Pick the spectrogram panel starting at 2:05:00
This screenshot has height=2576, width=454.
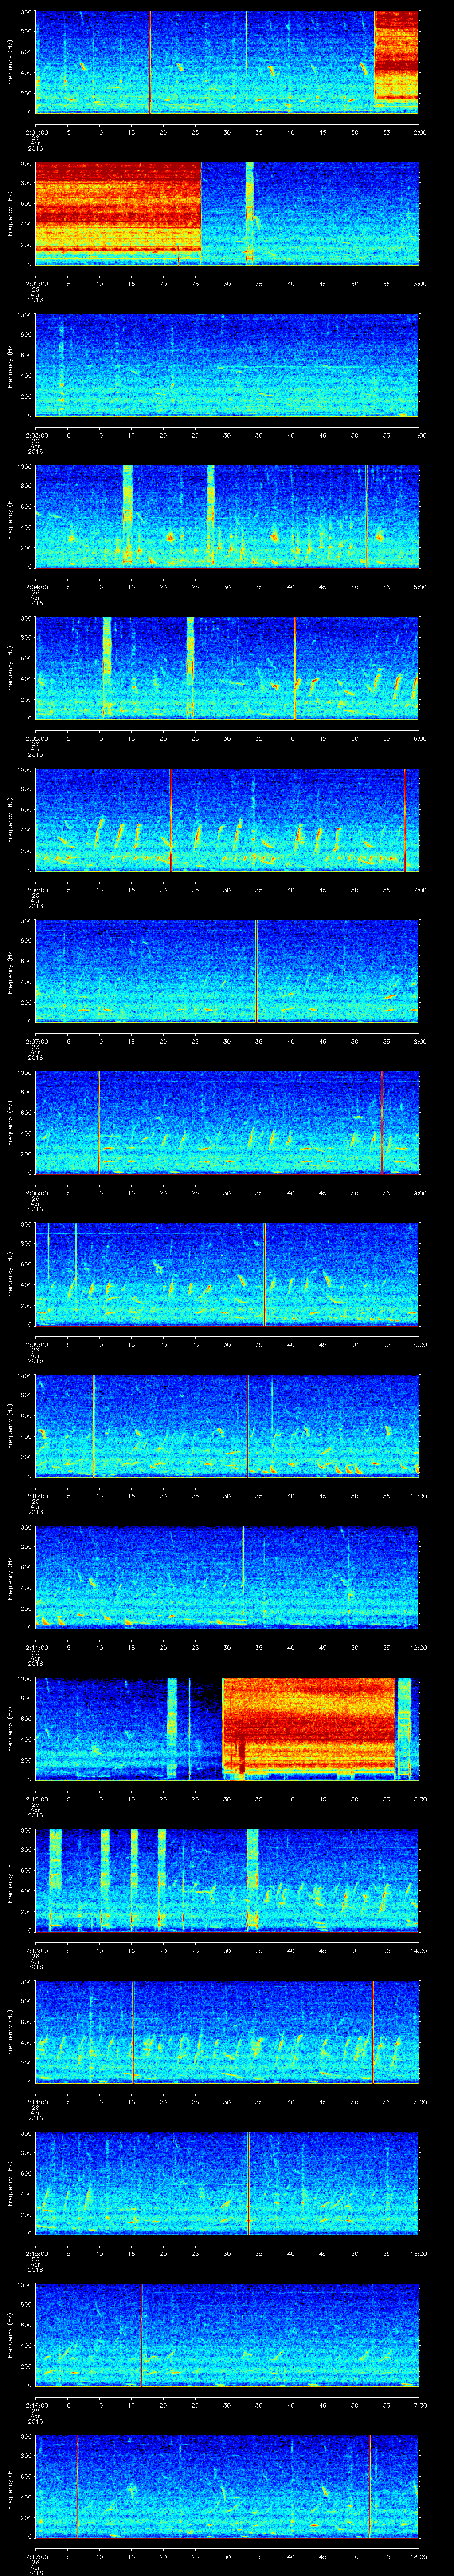coord(227,668)
